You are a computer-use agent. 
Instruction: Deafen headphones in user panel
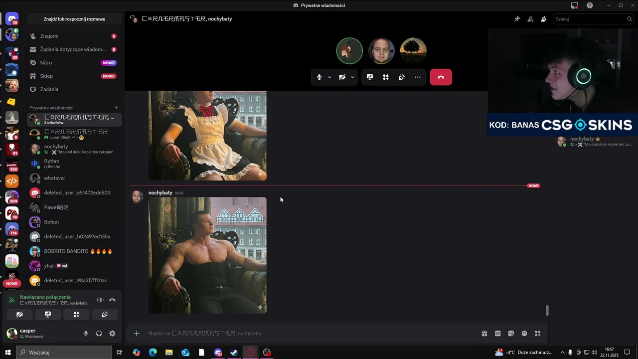[x=99, y=334]
